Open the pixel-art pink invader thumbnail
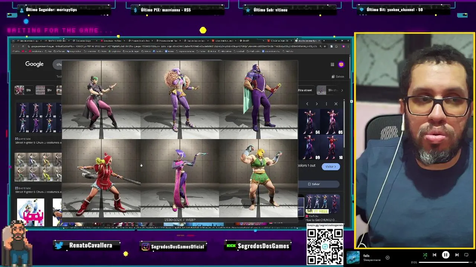Screen dimensions: 476x267 [30, 212]
